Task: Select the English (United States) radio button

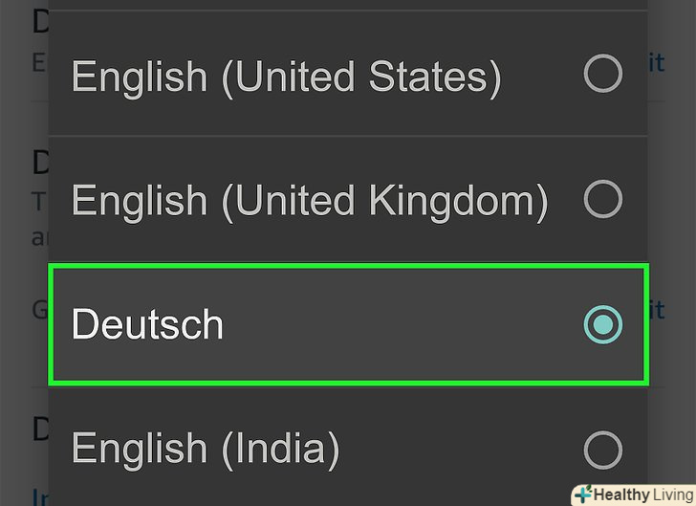Action: (602, 74)
